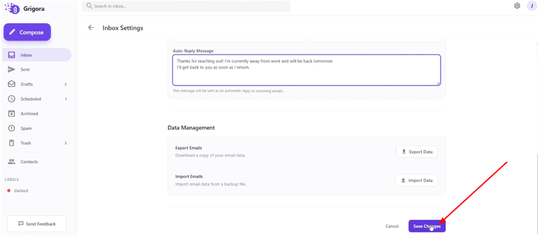Screen dimensions: 538x238
Task: Click the search magnifier icon
Action: (89, 6)
